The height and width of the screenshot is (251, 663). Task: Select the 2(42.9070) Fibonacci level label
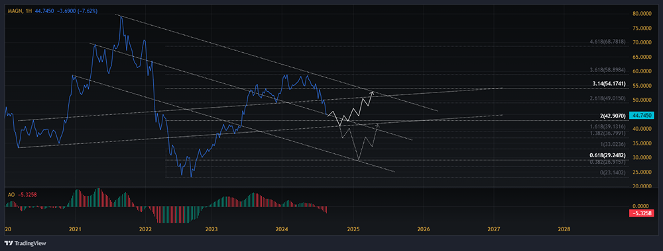612,115
